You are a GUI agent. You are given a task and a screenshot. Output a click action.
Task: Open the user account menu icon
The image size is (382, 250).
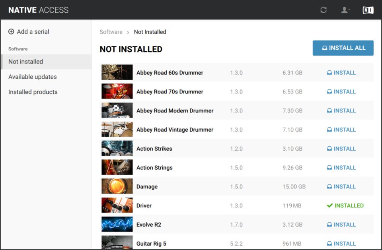coord(345,10)
